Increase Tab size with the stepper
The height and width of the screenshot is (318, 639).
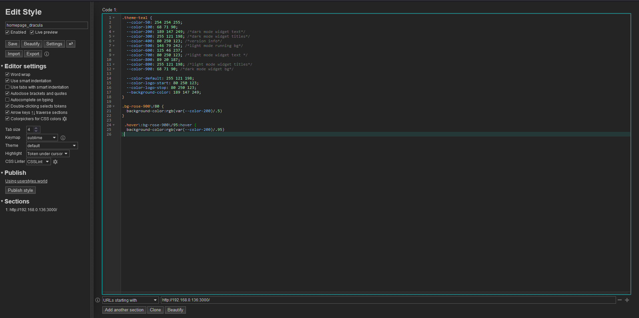click(x=36, y=128)
